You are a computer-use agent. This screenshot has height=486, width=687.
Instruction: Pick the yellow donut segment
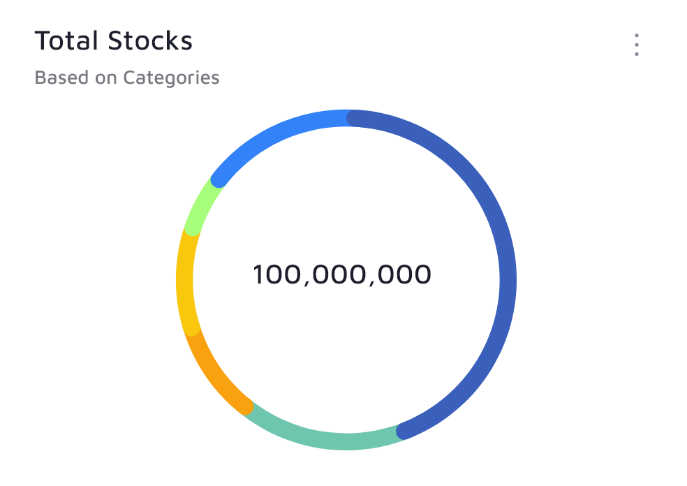coord(184,279)
